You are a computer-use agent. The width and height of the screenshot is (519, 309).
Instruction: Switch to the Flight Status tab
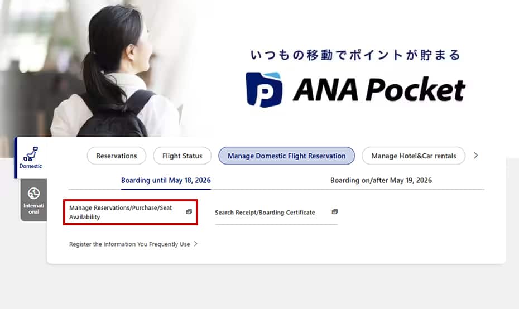tap(182, 156)
